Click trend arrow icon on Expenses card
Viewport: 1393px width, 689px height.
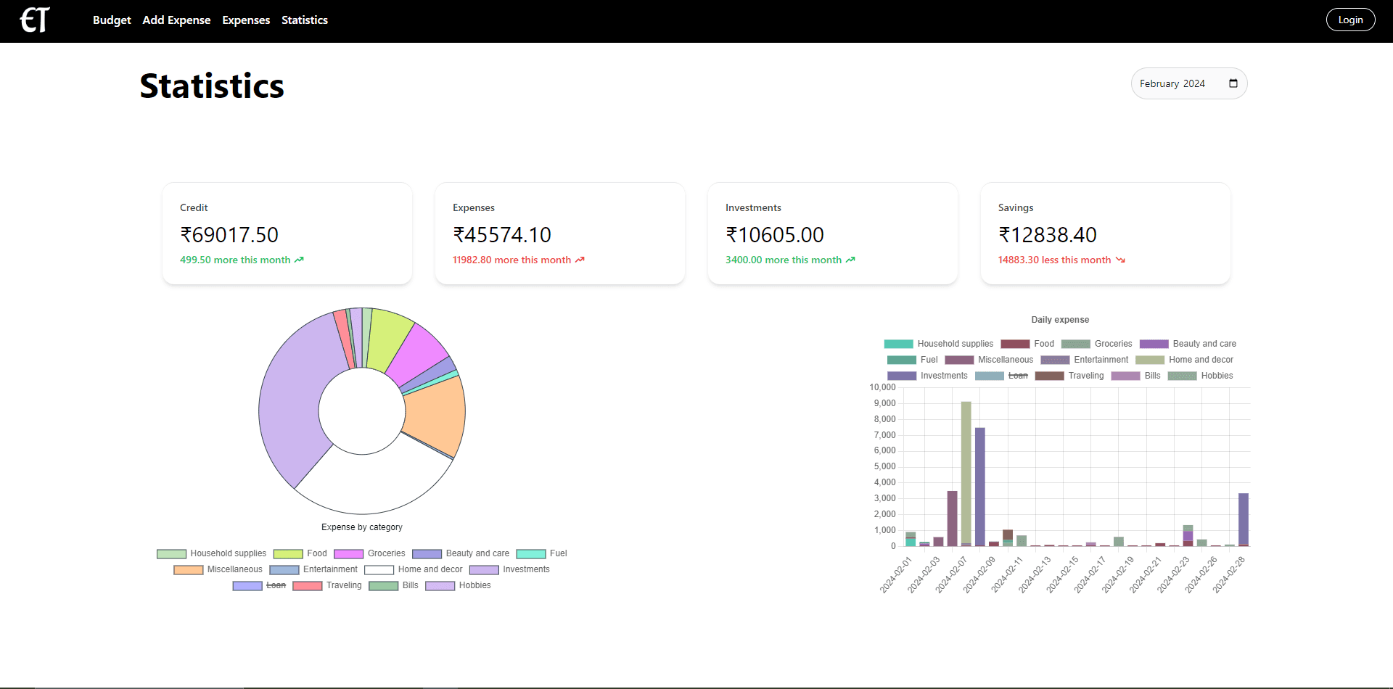(x=580, y=260)
